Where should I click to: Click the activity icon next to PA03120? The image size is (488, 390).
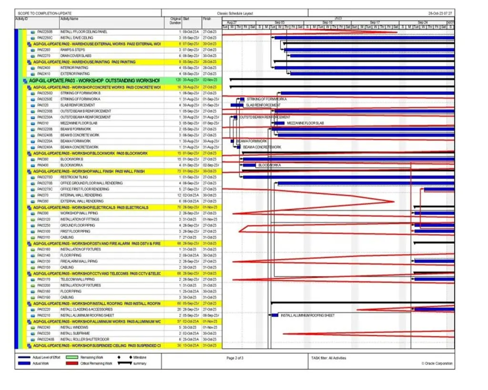click(33, 220)
